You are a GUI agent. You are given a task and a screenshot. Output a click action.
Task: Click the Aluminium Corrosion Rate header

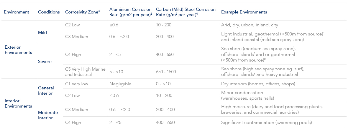[x=130, y=12]
